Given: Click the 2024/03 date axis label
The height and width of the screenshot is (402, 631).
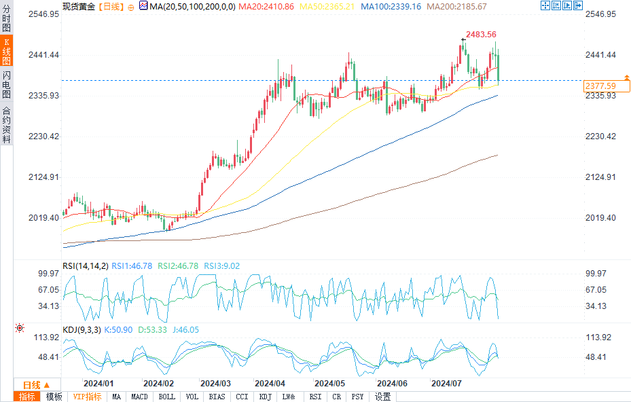Looking at the screenshot, I should (x=216, y=384).
